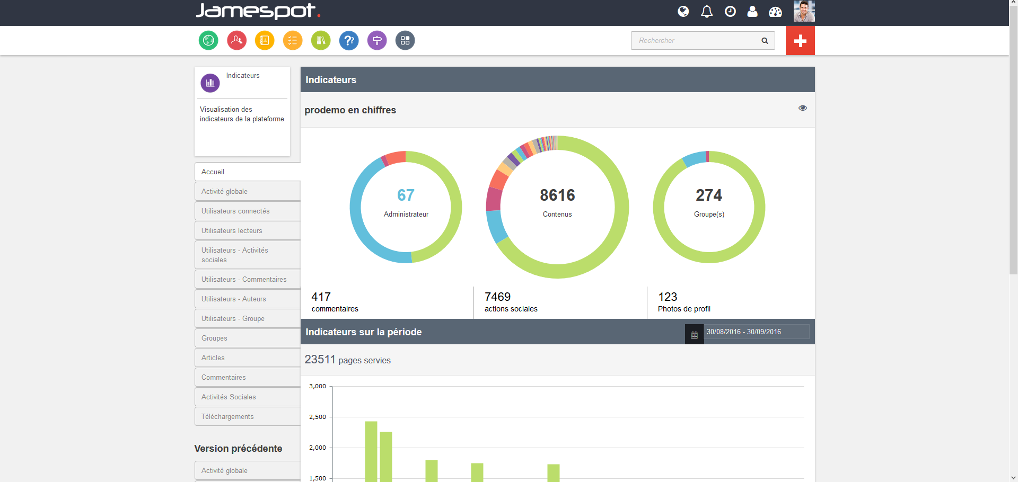Open Utilisateurs - Commentaires

(x=248, y=280)
